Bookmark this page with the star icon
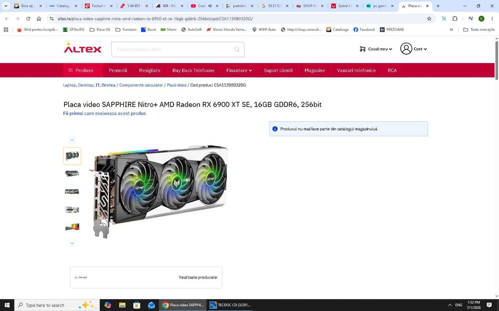The width and height of the screenshot is (499, 311). click(x=429, y=19)
